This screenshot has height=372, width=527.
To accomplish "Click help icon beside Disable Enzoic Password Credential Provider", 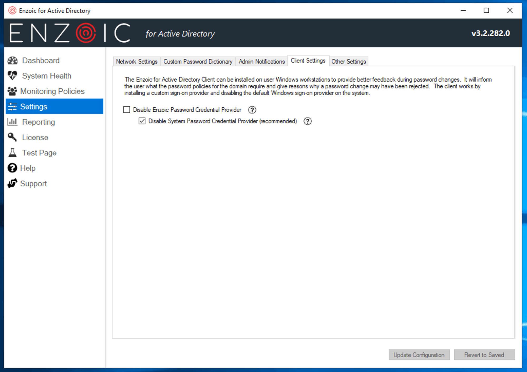I will [x=252, y=110].
